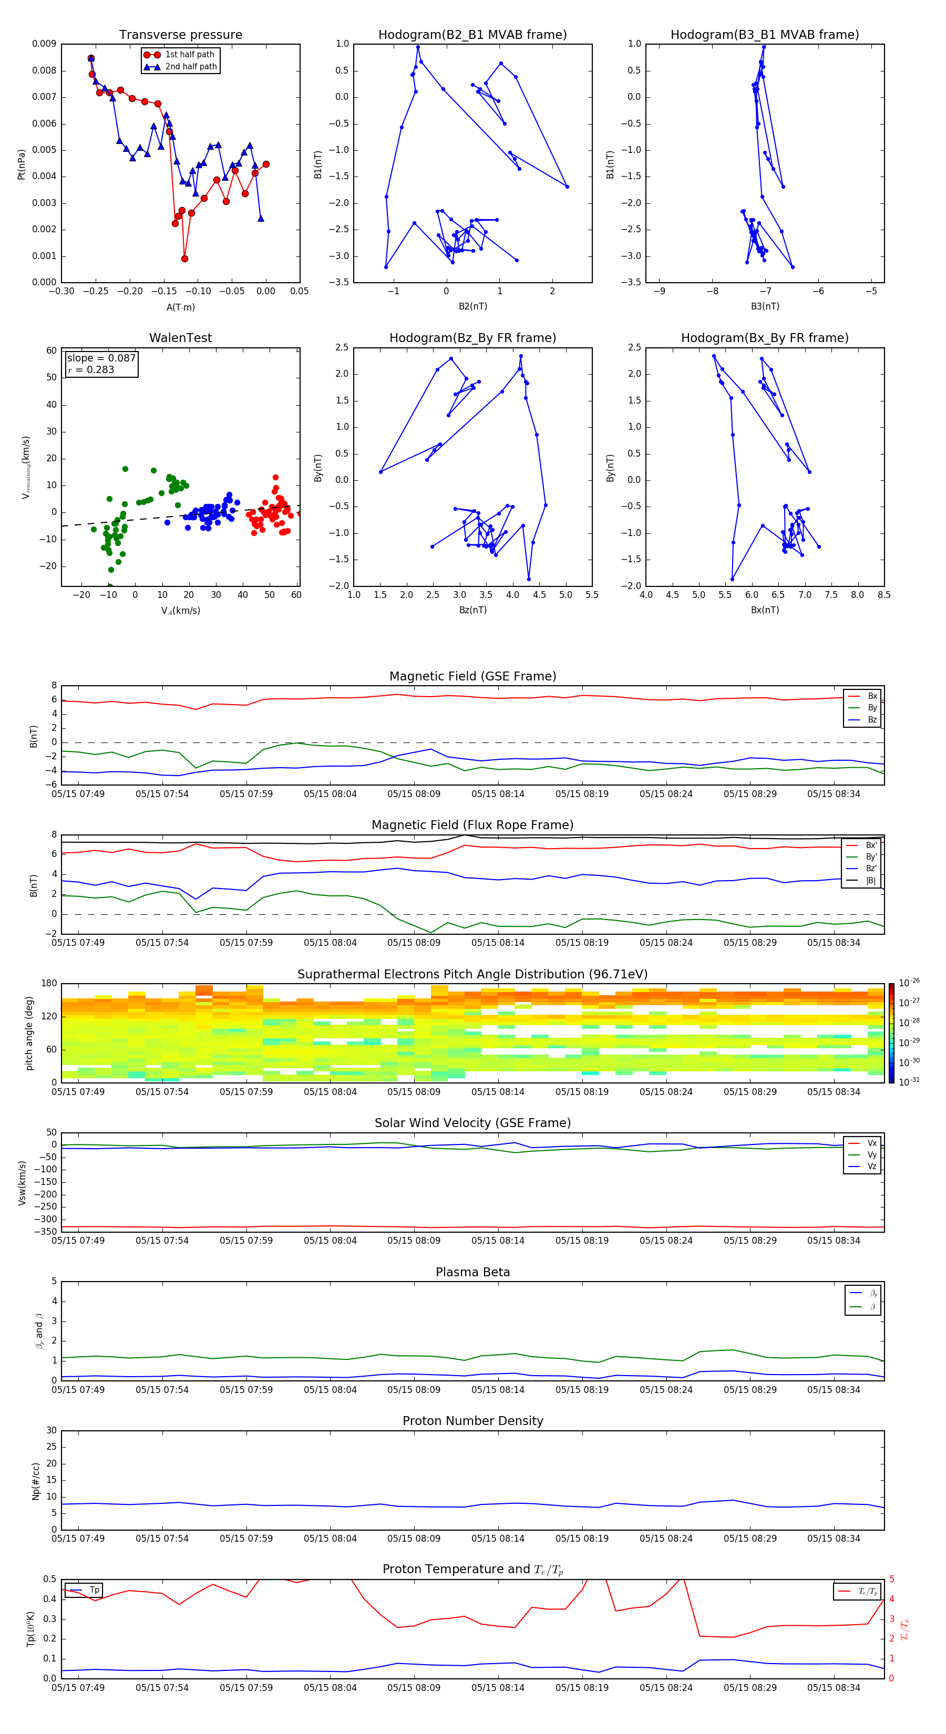This screenshot has width=946, height=1734.
Task: Click '05/15 08:04' tick under GSE field plot
Action: (x=330, y=794)
